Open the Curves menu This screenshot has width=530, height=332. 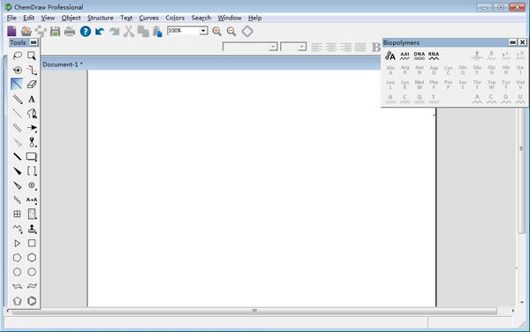pos(148,18)
